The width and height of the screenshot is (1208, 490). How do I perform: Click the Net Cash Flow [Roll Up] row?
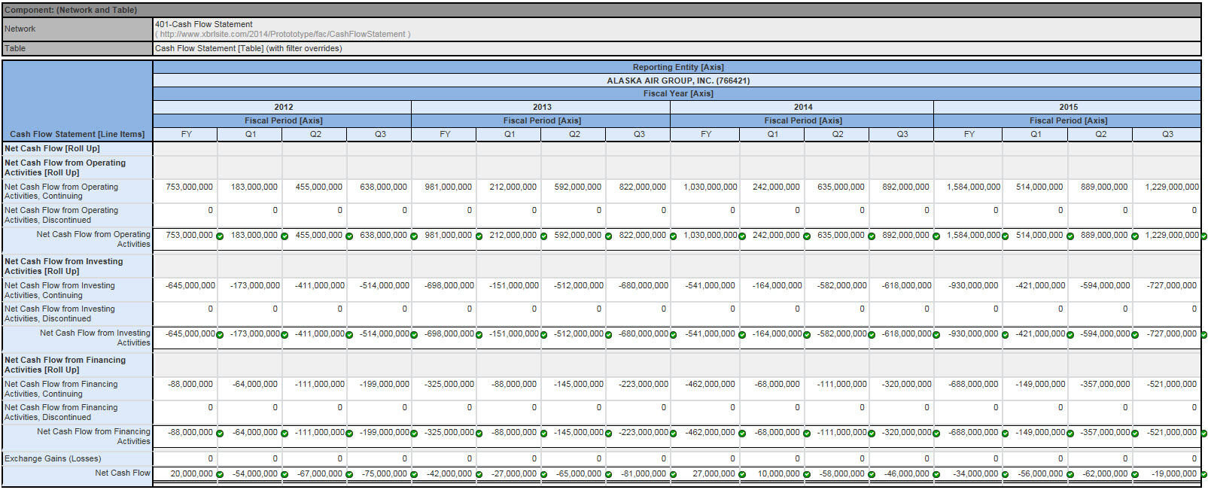[x=52, y=148]
